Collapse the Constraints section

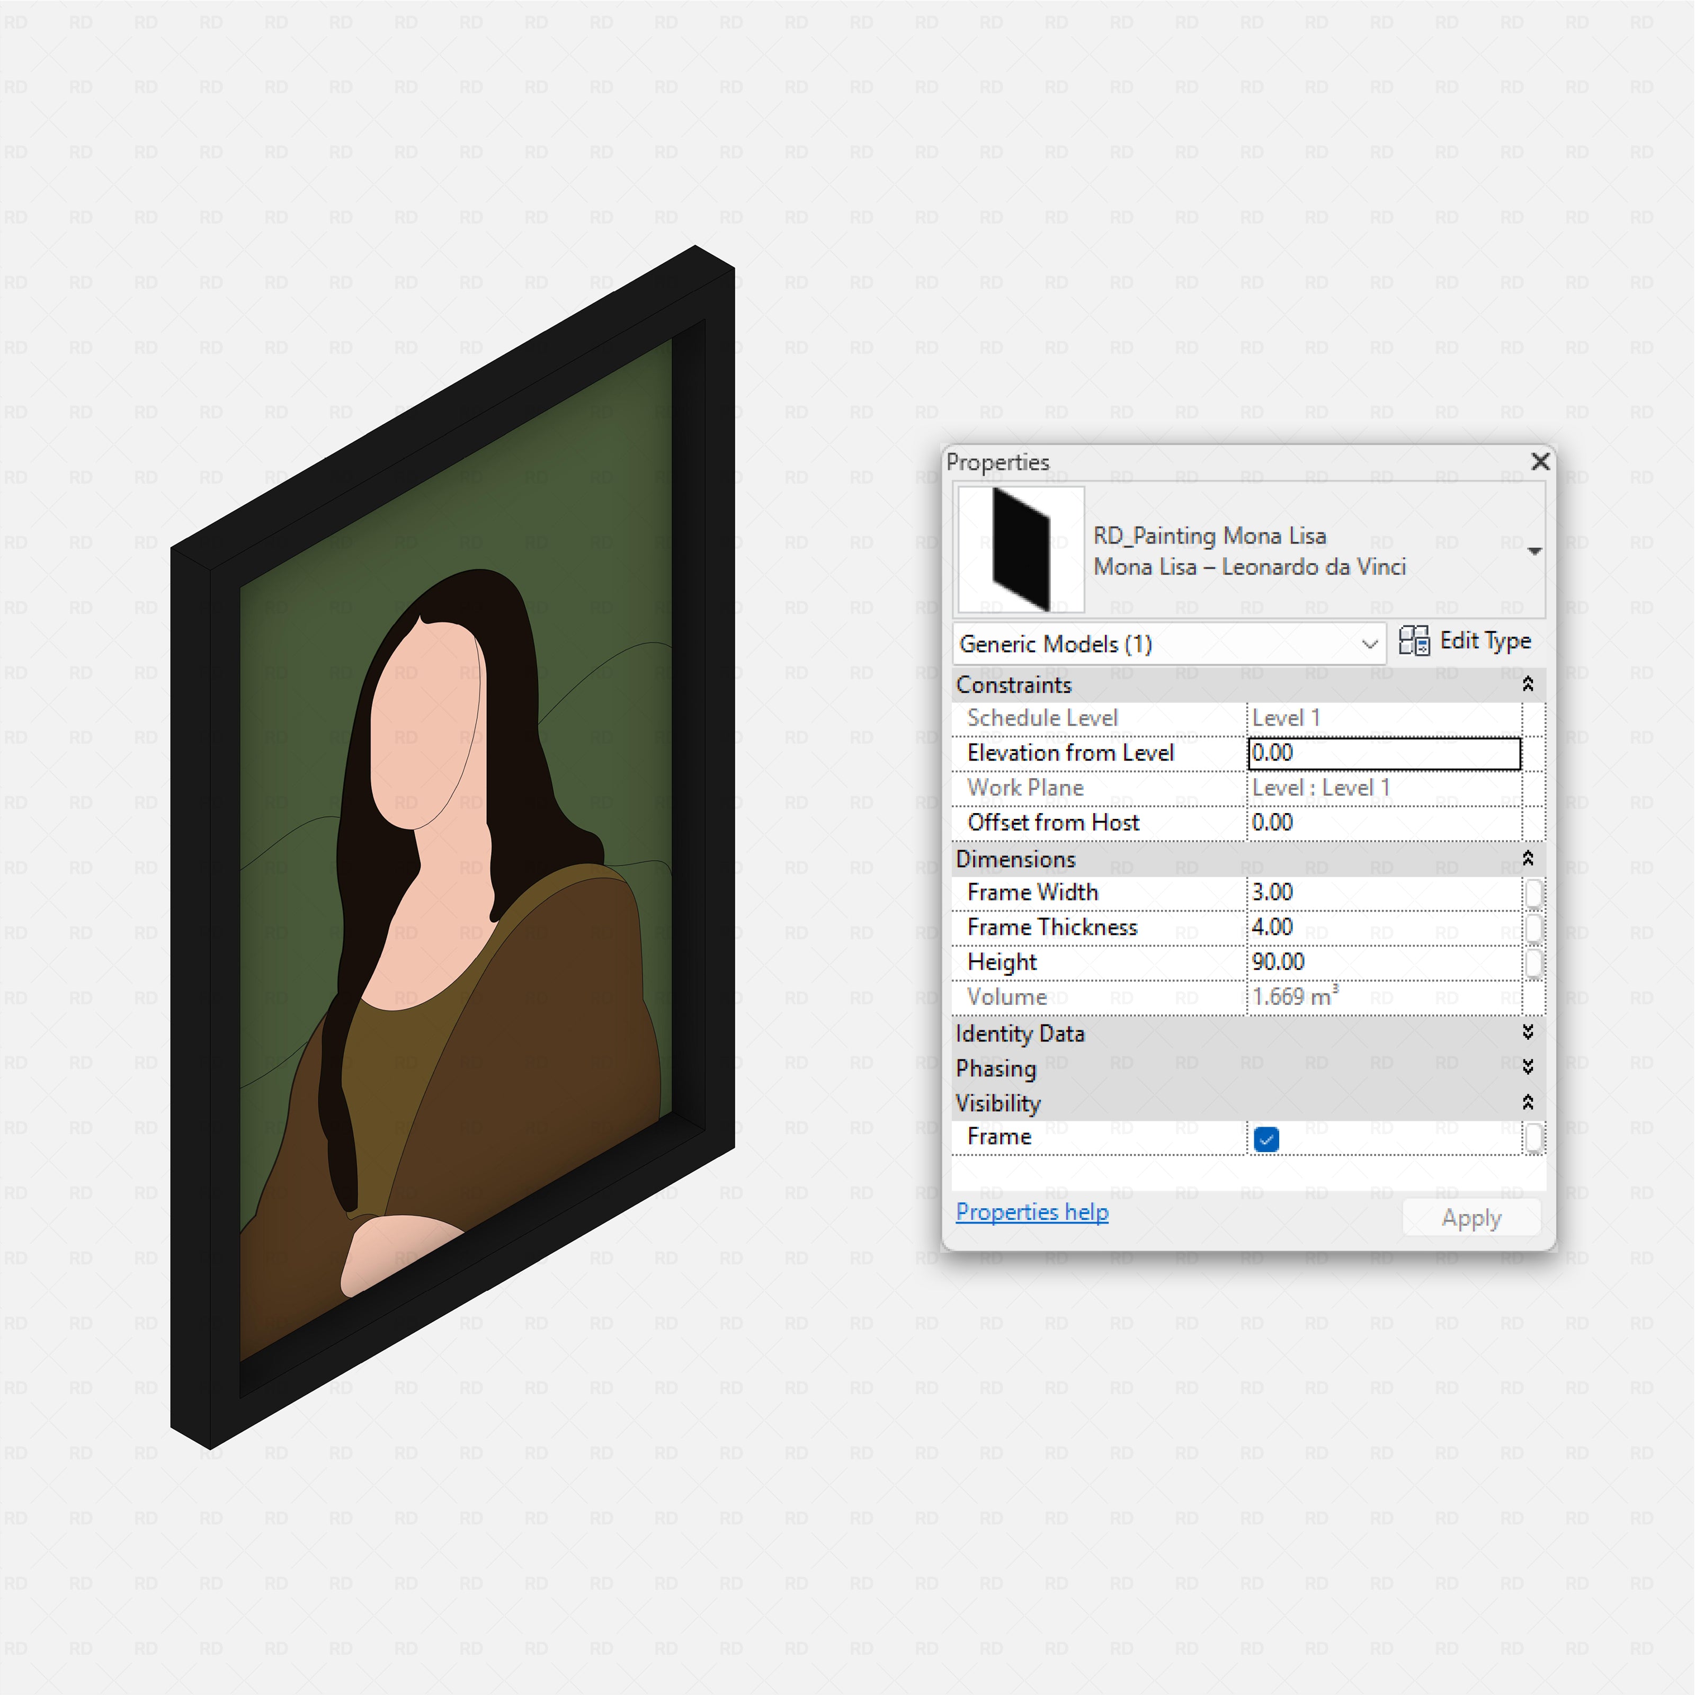point(1528,684)
